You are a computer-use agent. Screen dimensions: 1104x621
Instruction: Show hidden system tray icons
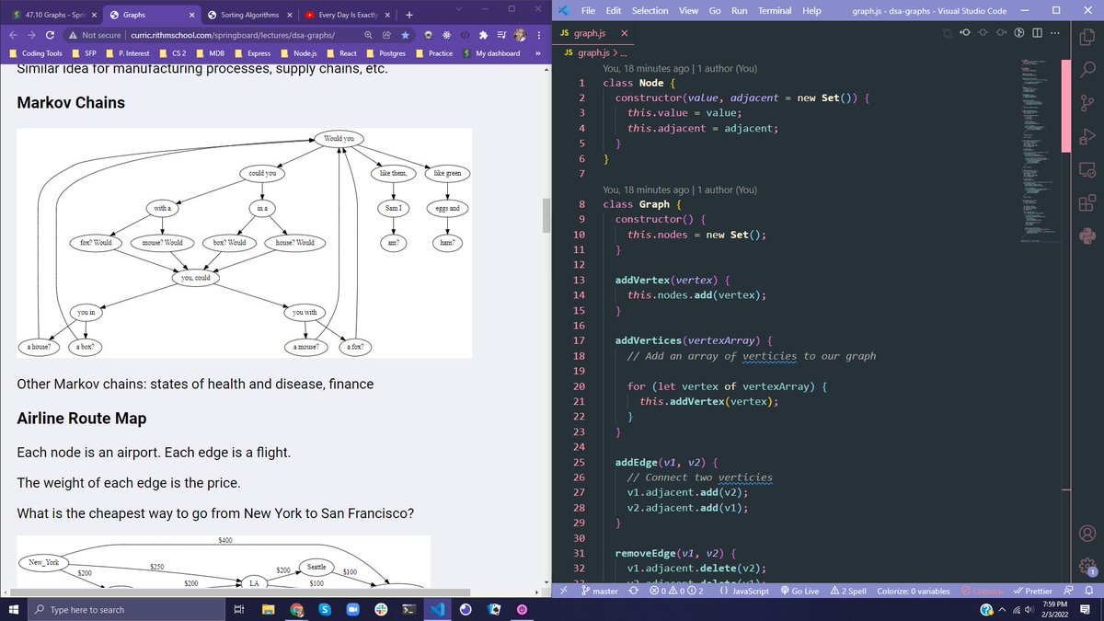(1004, 610)
